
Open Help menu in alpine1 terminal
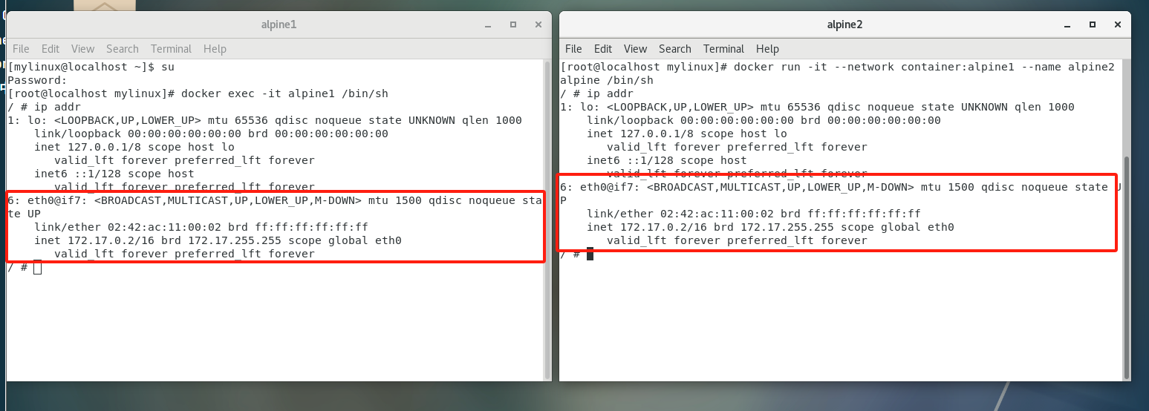[x=215, y=49]
